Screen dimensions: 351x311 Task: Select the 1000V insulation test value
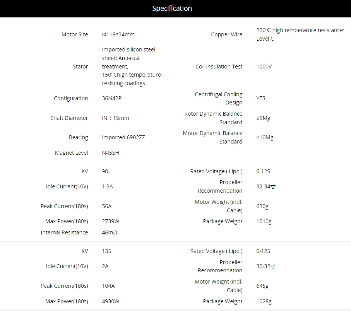[x=264, y=67]
